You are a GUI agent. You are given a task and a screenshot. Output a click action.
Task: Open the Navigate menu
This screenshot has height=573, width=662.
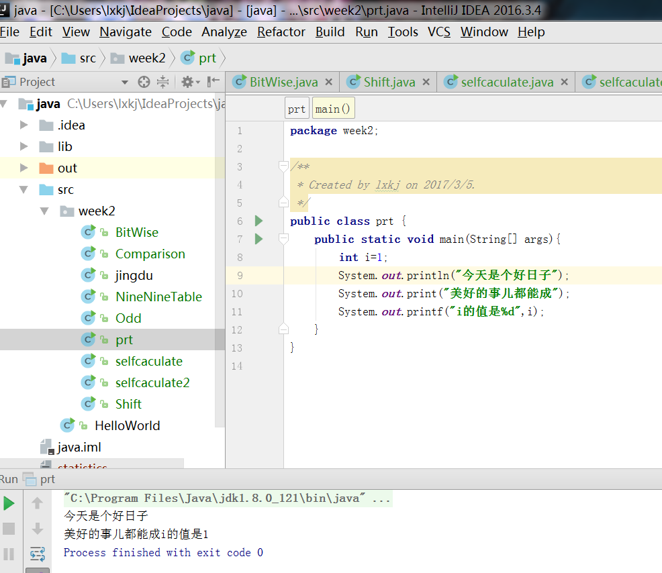[126, 32]
